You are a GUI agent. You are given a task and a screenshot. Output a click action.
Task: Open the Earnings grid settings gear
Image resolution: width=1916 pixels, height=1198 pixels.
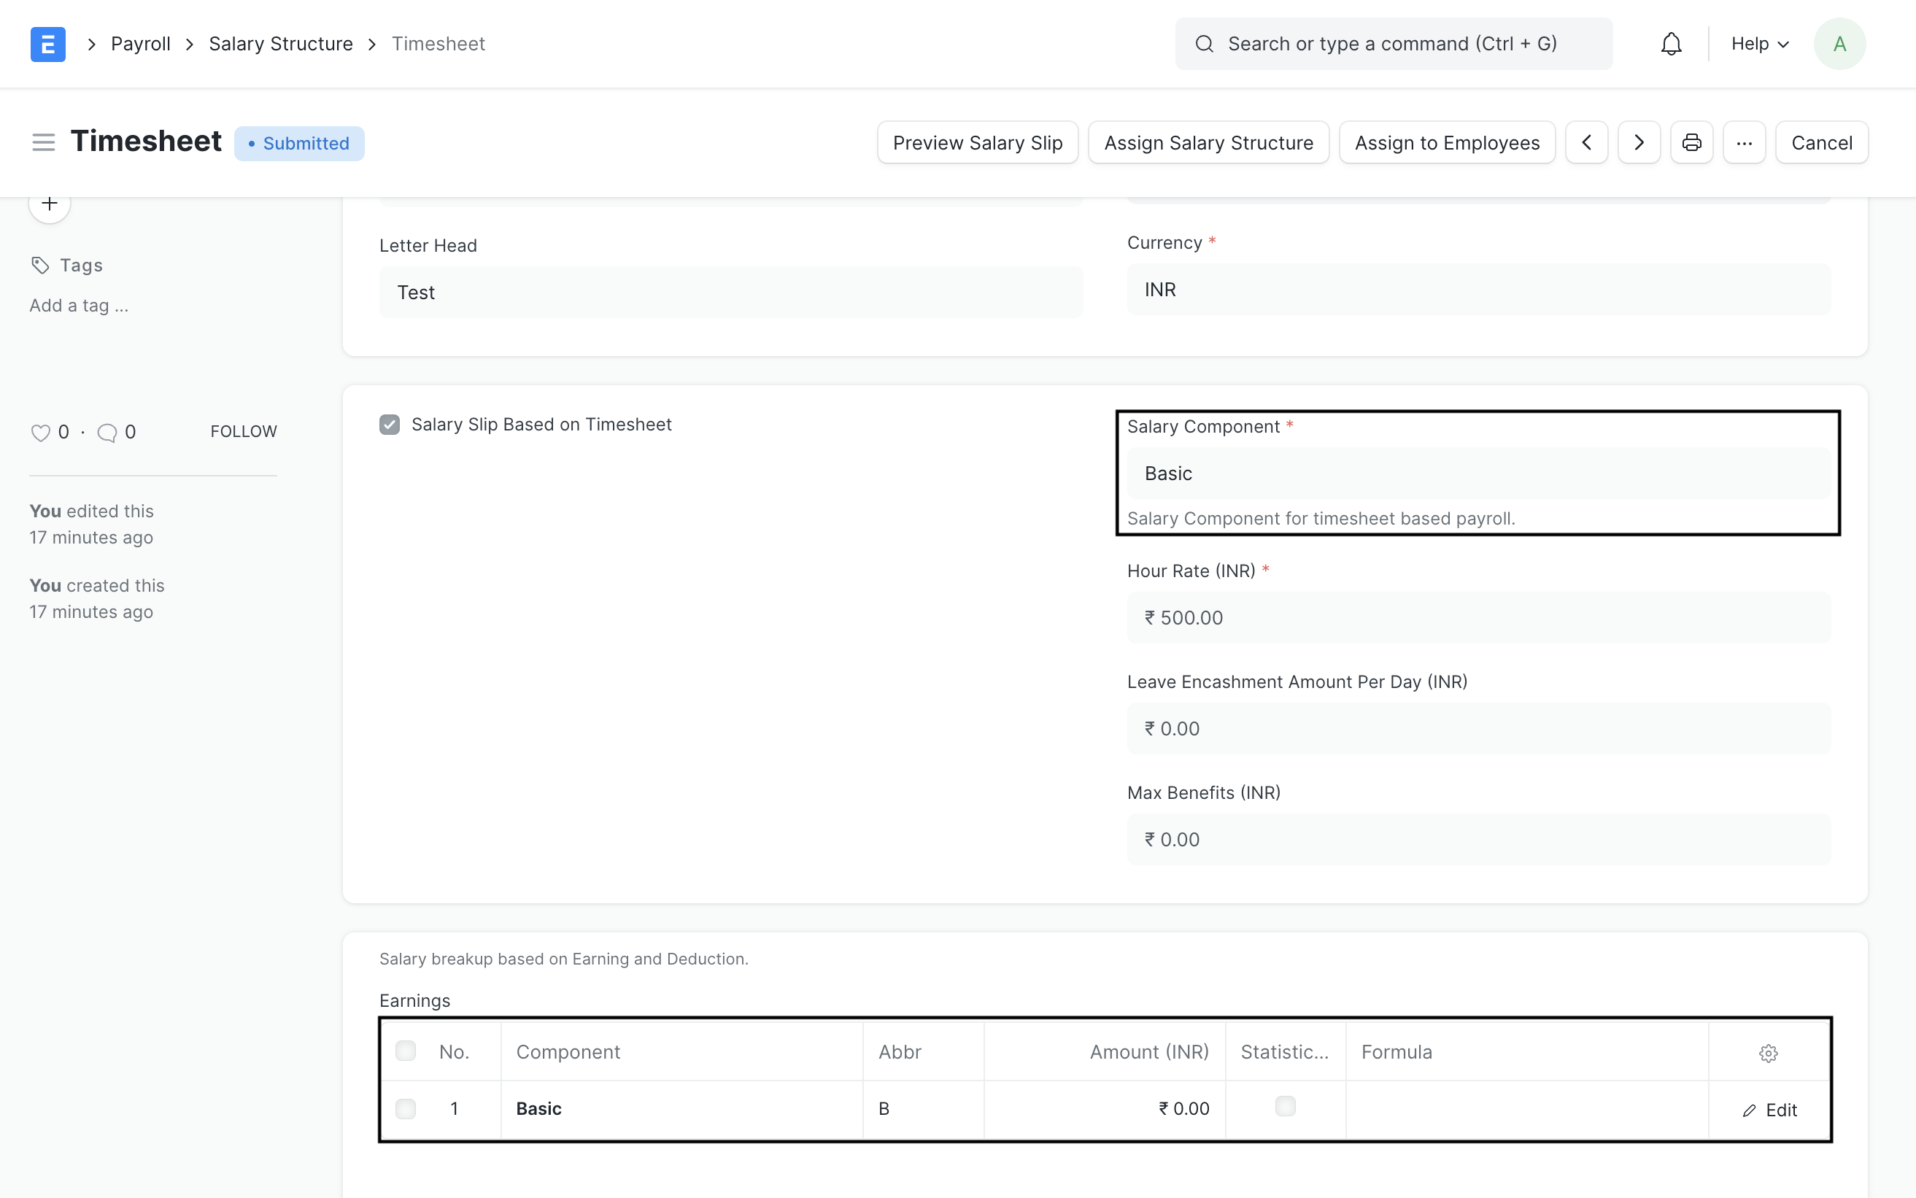(1769, 1052)
